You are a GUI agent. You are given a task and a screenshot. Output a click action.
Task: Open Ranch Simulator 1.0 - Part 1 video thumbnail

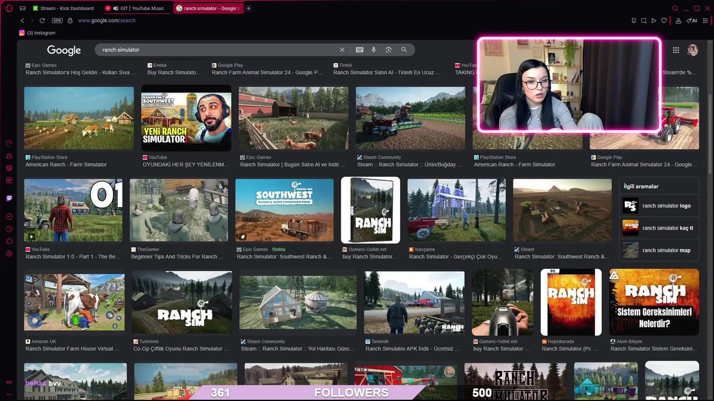point(73,211)
